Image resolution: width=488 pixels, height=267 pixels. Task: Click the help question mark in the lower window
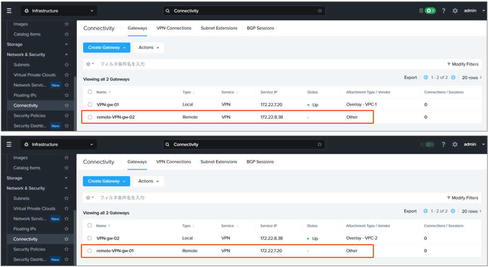coord(444,144)
